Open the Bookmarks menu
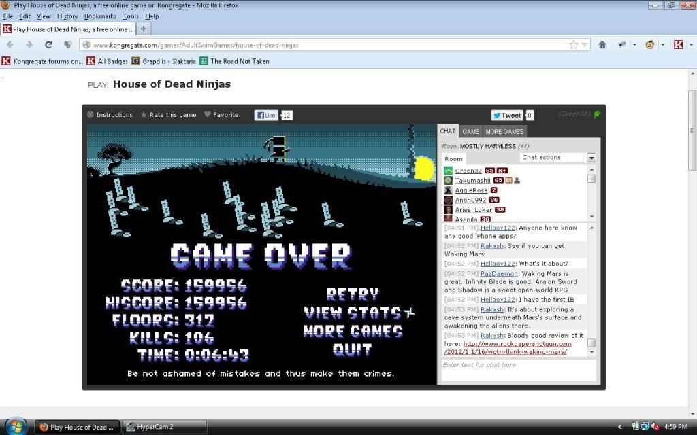 click(101, 16)
